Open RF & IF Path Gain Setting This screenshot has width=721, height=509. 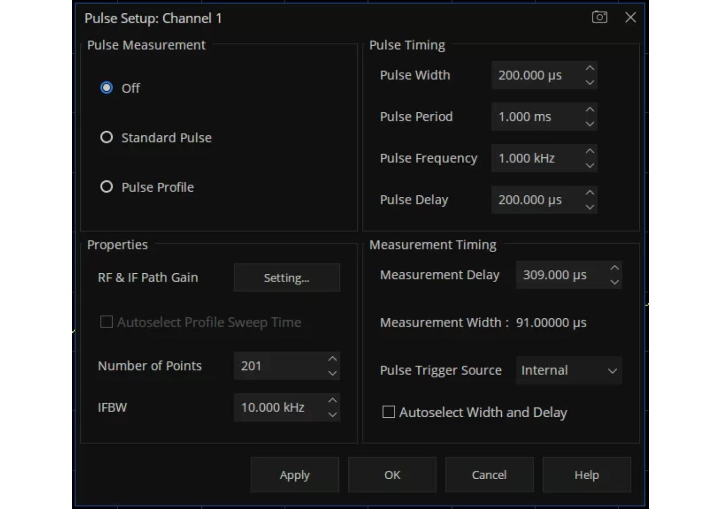[x=286, y=278]
